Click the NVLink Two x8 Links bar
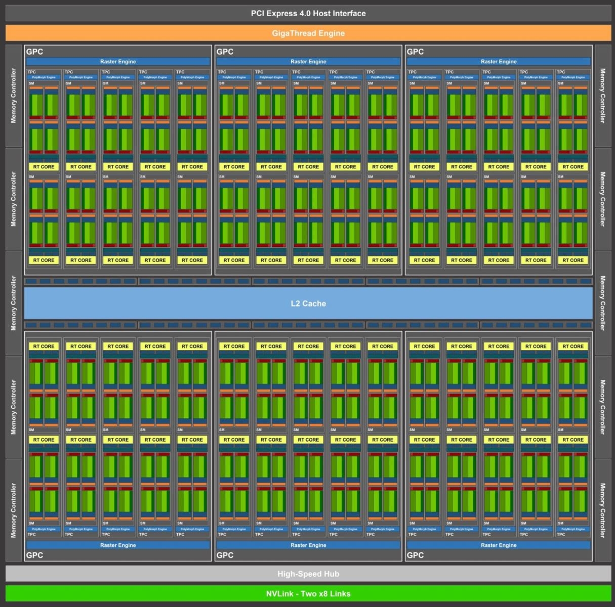Viewport: 615px width, 607px height. tap(308, 593)
